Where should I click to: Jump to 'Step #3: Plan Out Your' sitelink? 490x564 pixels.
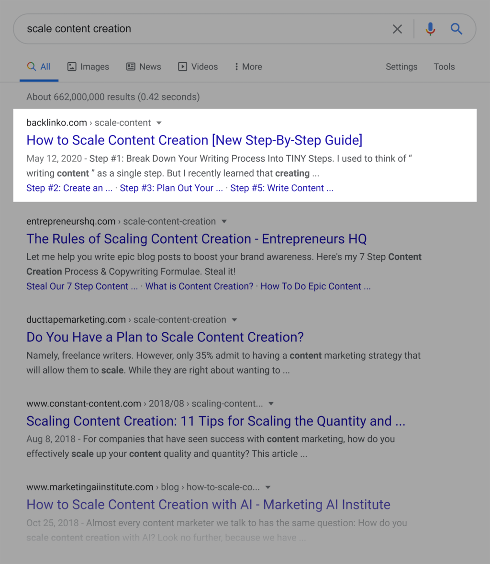tap(171, 188)
